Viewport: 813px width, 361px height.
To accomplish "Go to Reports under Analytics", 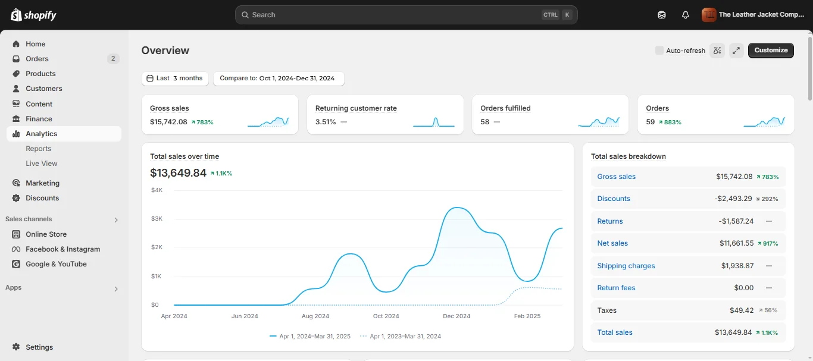I will (39, 149).
